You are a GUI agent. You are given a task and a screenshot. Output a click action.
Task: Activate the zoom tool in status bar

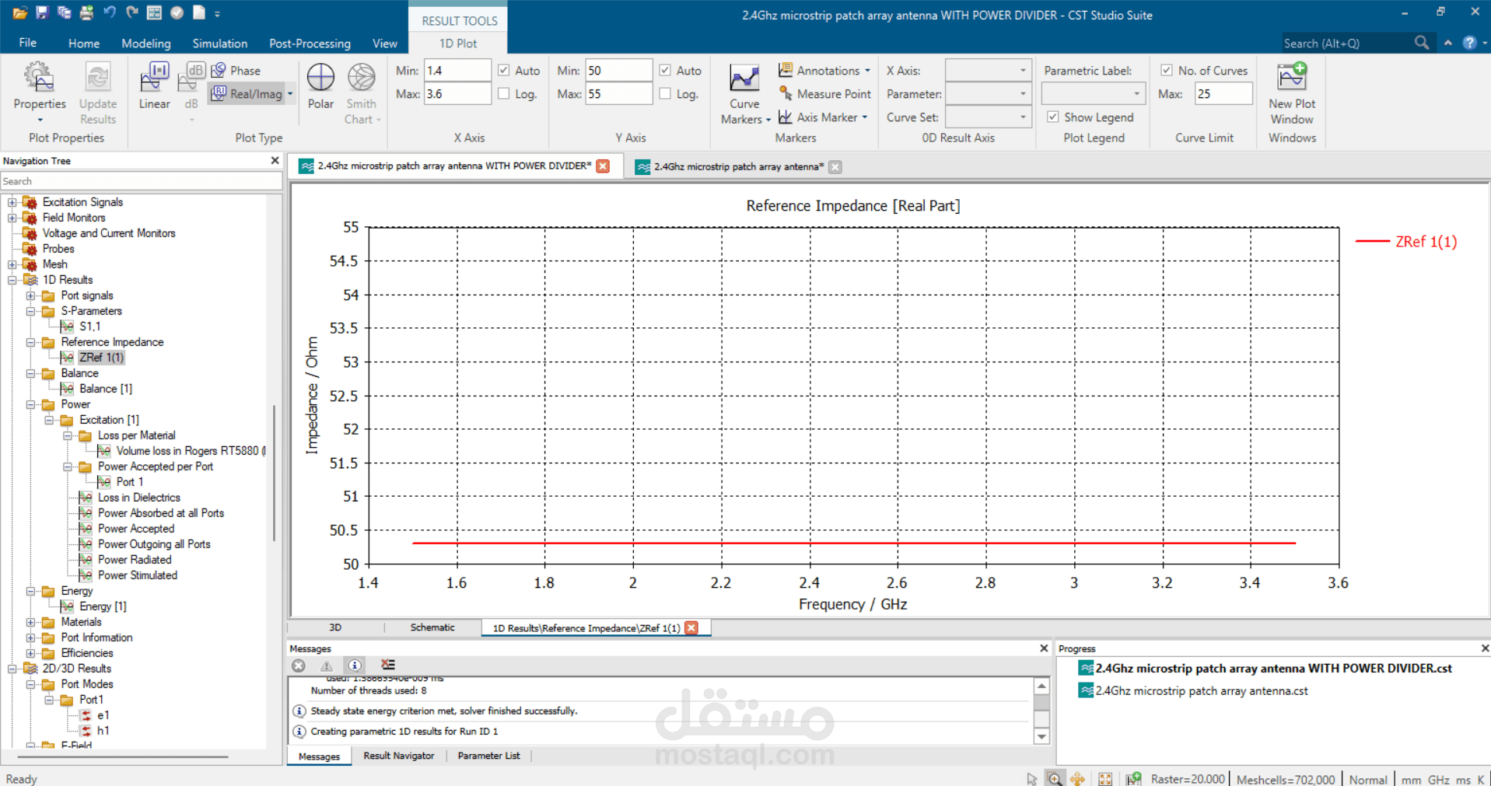coord(1054,778)
